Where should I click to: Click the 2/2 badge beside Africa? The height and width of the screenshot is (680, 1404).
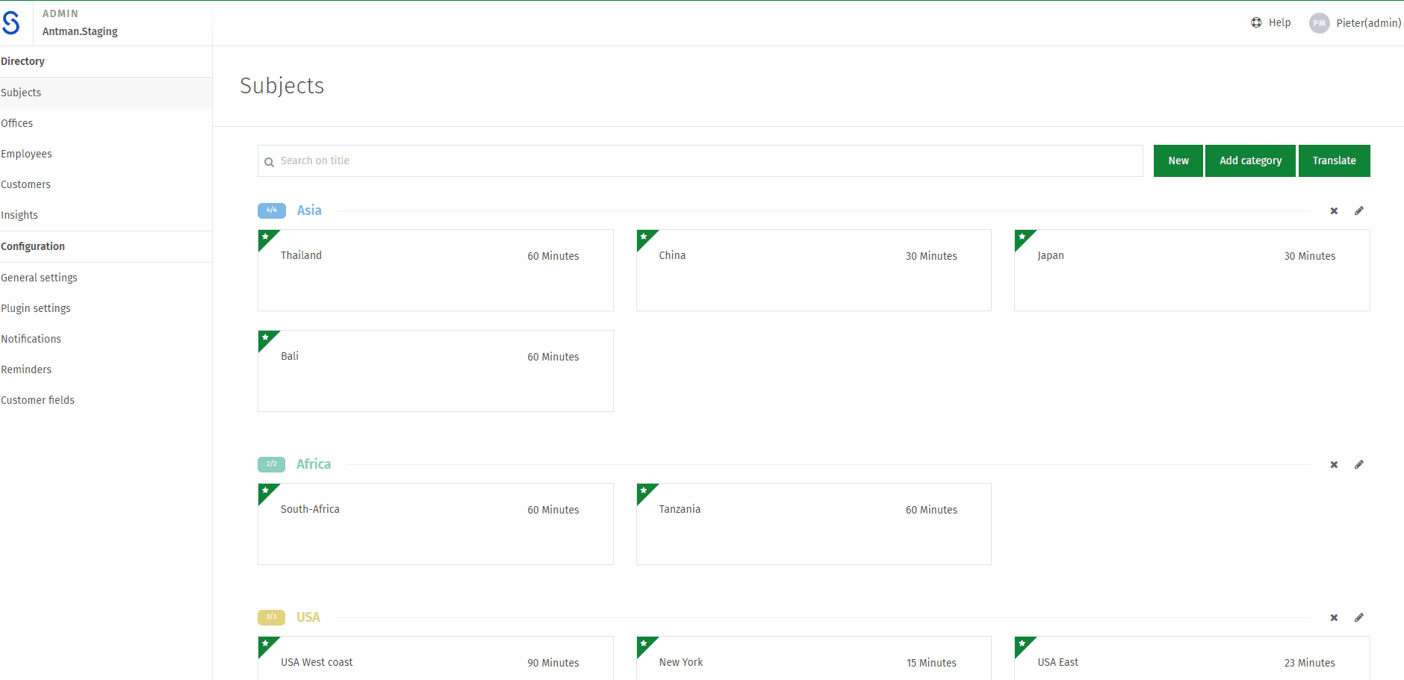click(272, 464)
